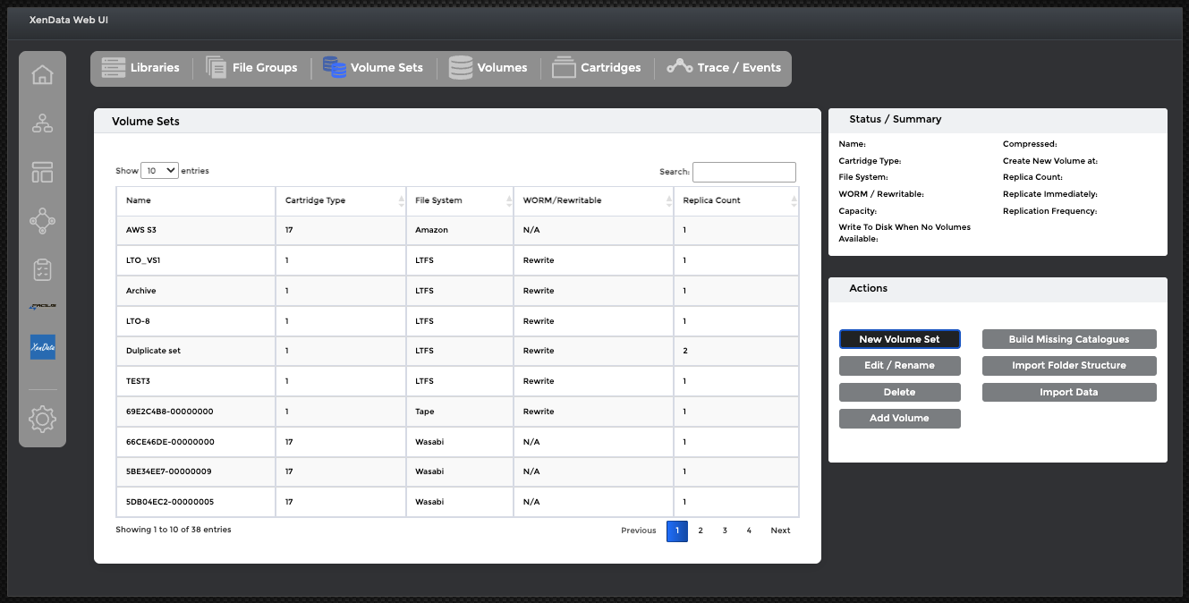
Task: Click the Volumes disk stack icon
Action: 461,68
